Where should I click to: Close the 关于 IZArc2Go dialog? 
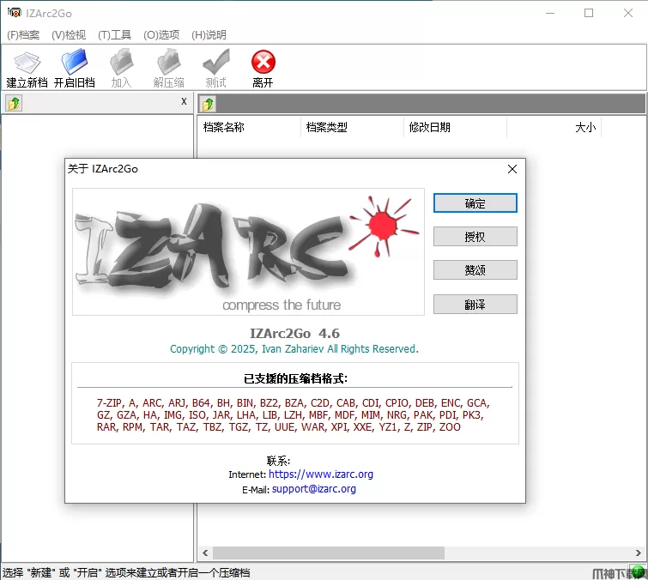click(x=512, y=169)
